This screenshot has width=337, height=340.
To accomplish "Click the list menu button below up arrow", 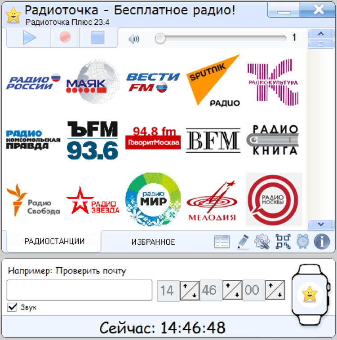I will (x=321, y=44).
